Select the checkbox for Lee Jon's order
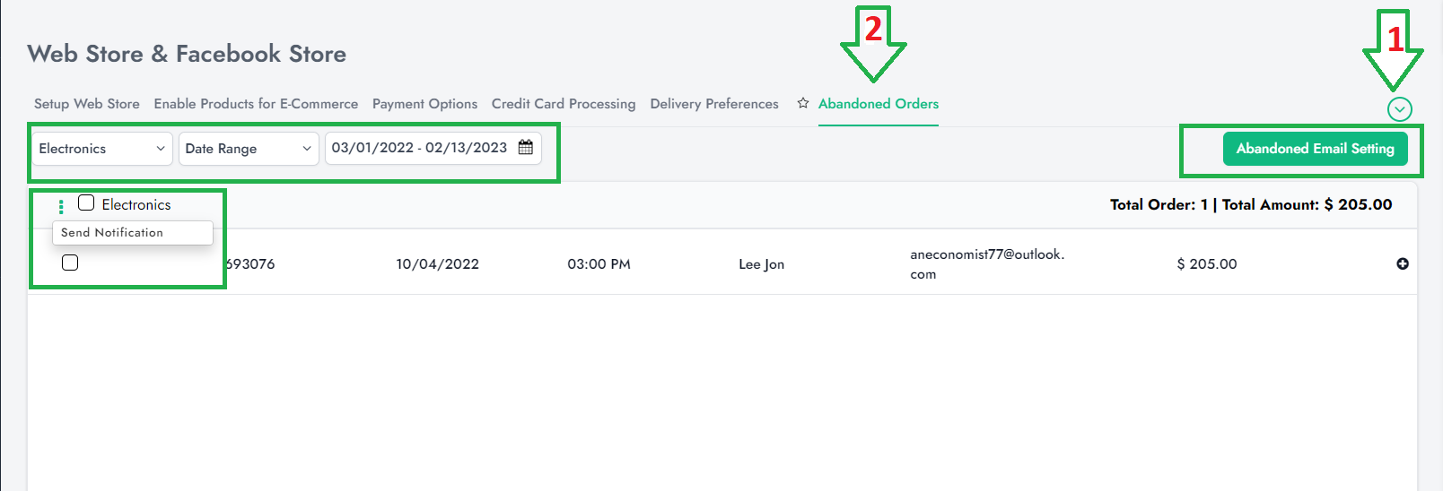 click(x=70, y=263)
